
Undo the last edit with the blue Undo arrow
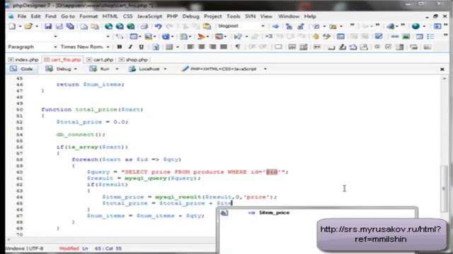pyautogui.click(x=158, y=26)
